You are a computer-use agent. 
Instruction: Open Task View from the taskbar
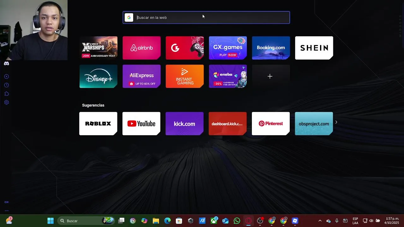(x=122, y=221)
